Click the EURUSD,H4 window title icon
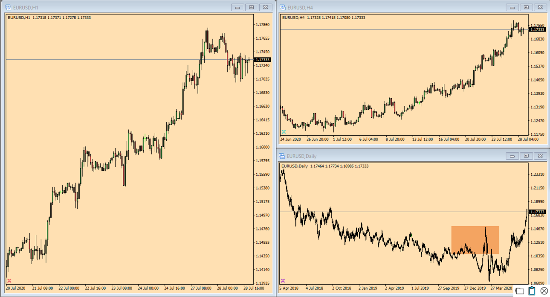550x297 pixels. point(282,7)
